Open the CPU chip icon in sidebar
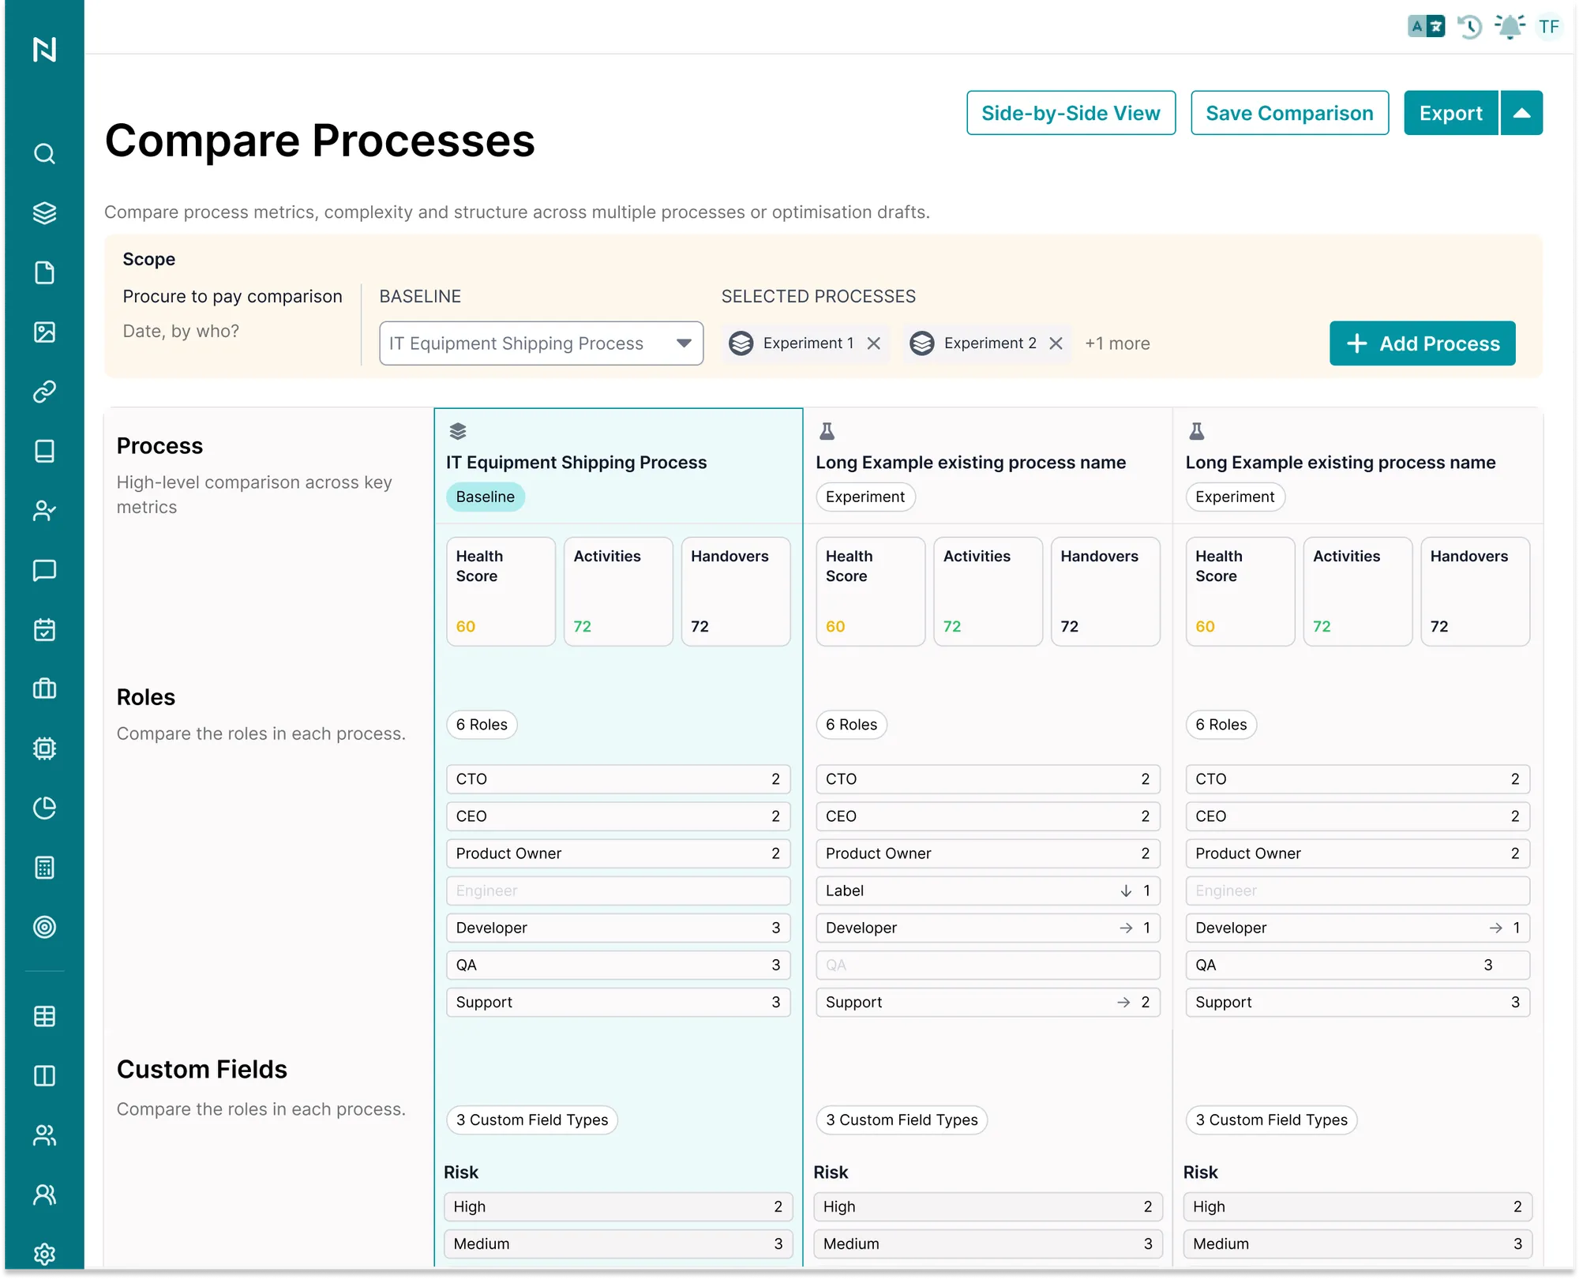Screen dimensions: 1579x1279 [x=44, y=748]
